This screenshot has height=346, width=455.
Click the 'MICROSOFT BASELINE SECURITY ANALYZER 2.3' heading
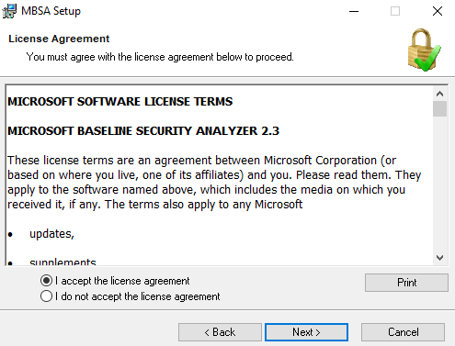point(143,131)
